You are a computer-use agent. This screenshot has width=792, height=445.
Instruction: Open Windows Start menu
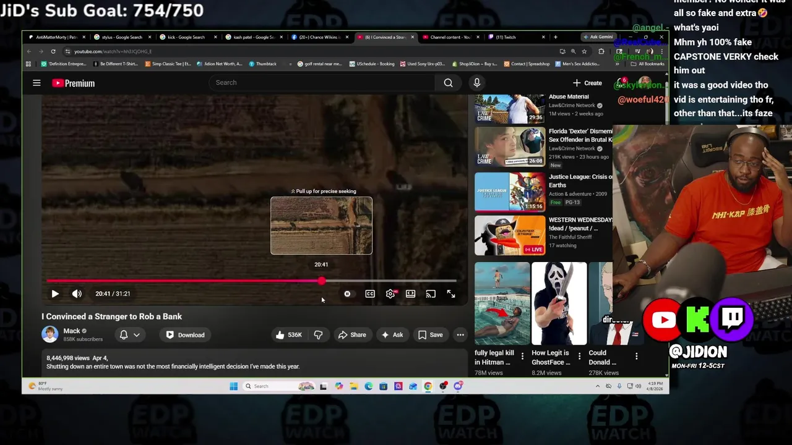(x=233, y=386)
